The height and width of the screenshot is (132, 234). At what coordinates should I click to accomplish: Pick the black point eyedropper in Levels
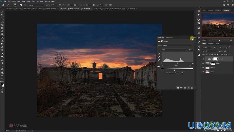pyautogui.click(x=159, y=54)
